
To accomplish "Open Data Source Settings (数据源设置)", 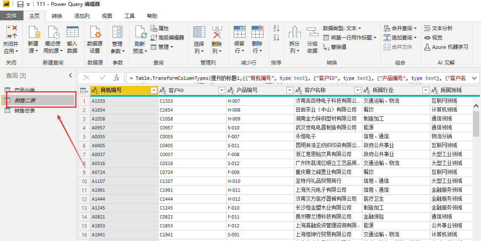I will click(95, 32).
